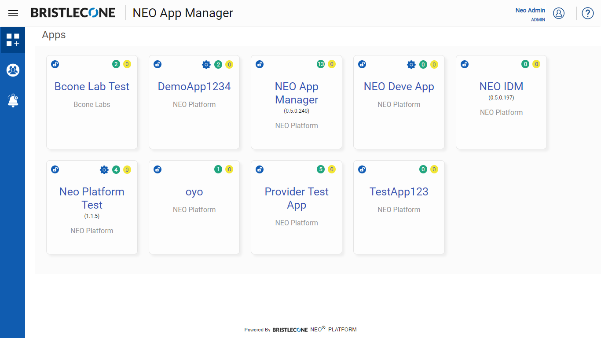Click green badge 5 on Provider Test App
This screenshot has width=601, height=338.
[321, 169]
